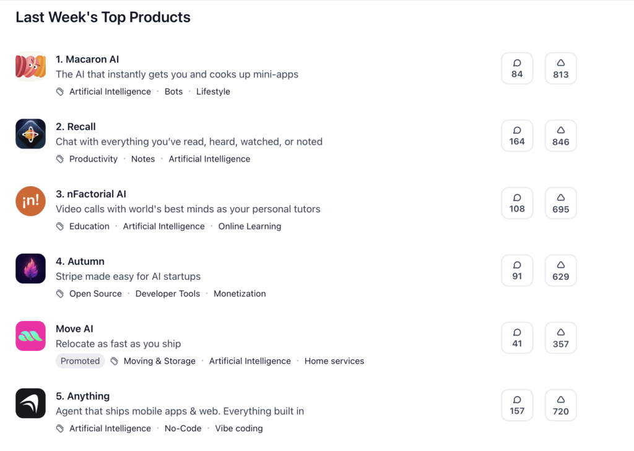Upvote Macaron AI with 813 votes
The width and height of the screenshot is (634, 451).
(560, 68)
